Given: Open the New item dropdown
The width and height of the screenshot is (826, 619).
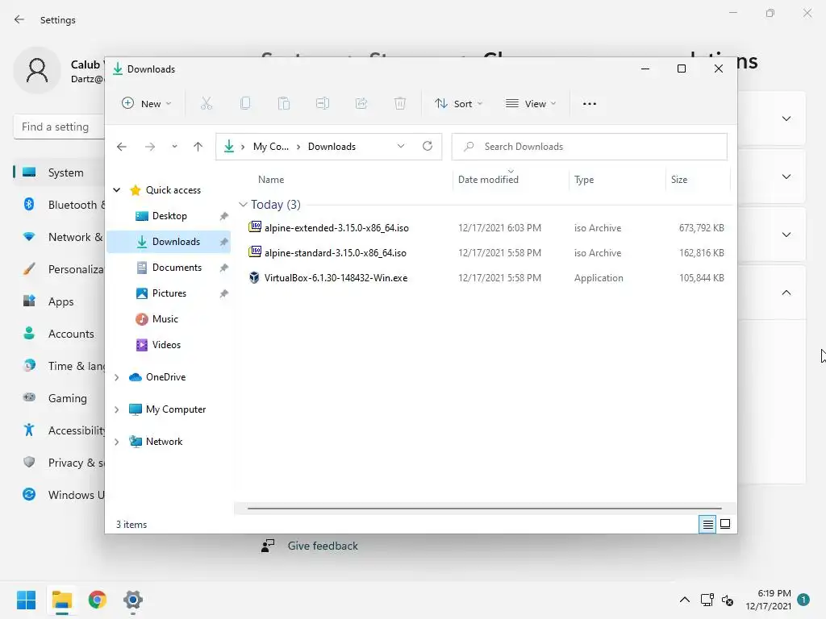Looking at the screenshot, I should (x=146, y=104).
